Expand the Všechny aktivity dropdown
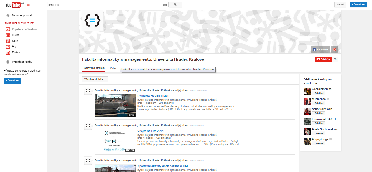Image resolution: width=372 pixels, height=172 pixels. pyautogui.click(x=95, y=79)
